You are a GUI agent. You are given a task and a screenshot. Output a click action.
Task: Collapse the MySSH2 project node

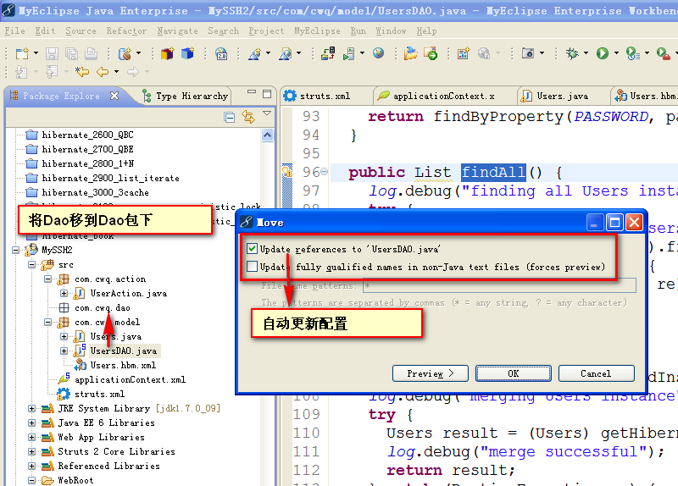pyautogui.click(x=16, y=250)
